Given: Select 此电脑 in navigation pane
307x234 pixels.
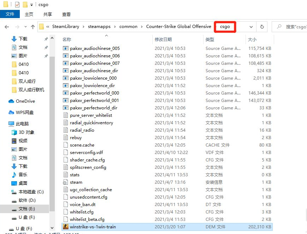Looking at the screenshot, I should coord(22,124).
